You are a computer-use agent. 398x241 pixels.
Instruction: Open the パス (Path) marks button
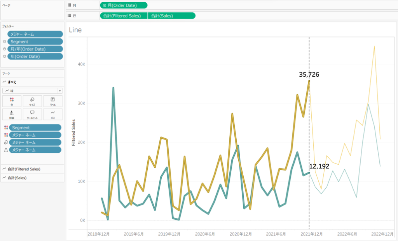[x=53, y=114]
